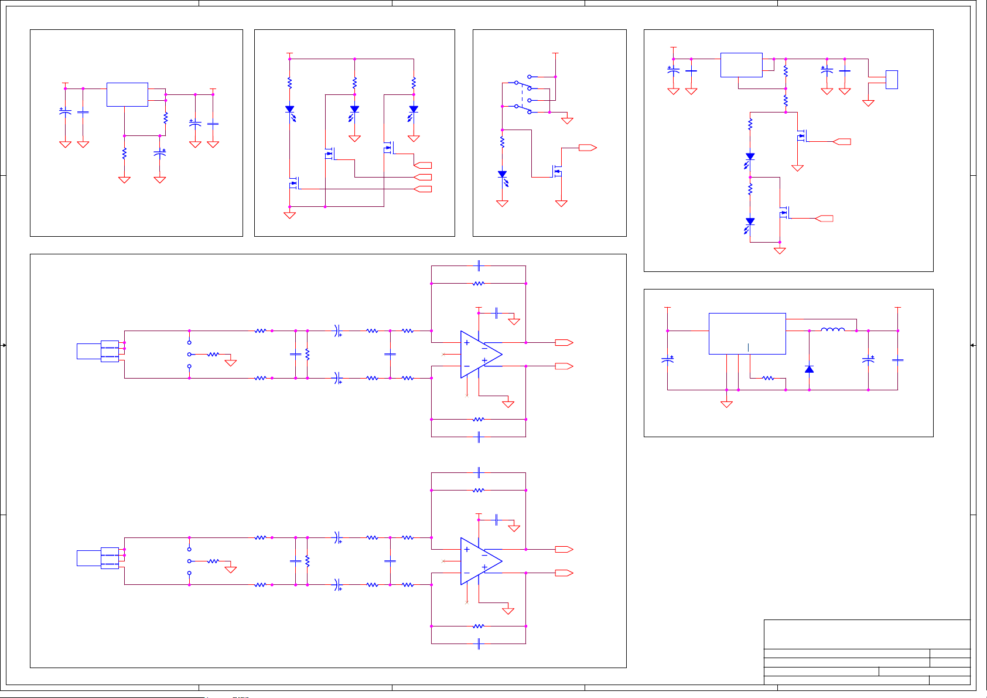This screenshot has width=987, height=698.
Task: Click the two-pin output connector in the top-right block
Action: [x=892, y=80]
